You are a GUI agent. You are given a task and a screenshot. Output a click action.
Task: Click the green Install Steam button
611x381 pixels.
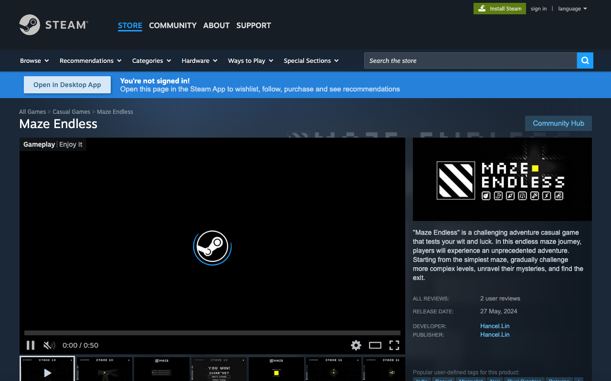point(500,9)
